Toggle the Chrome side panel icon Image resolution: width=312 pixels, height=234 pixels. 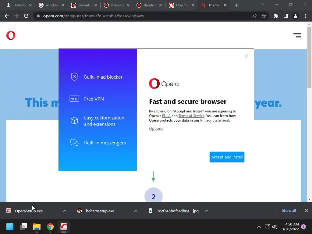pos(285,16)
